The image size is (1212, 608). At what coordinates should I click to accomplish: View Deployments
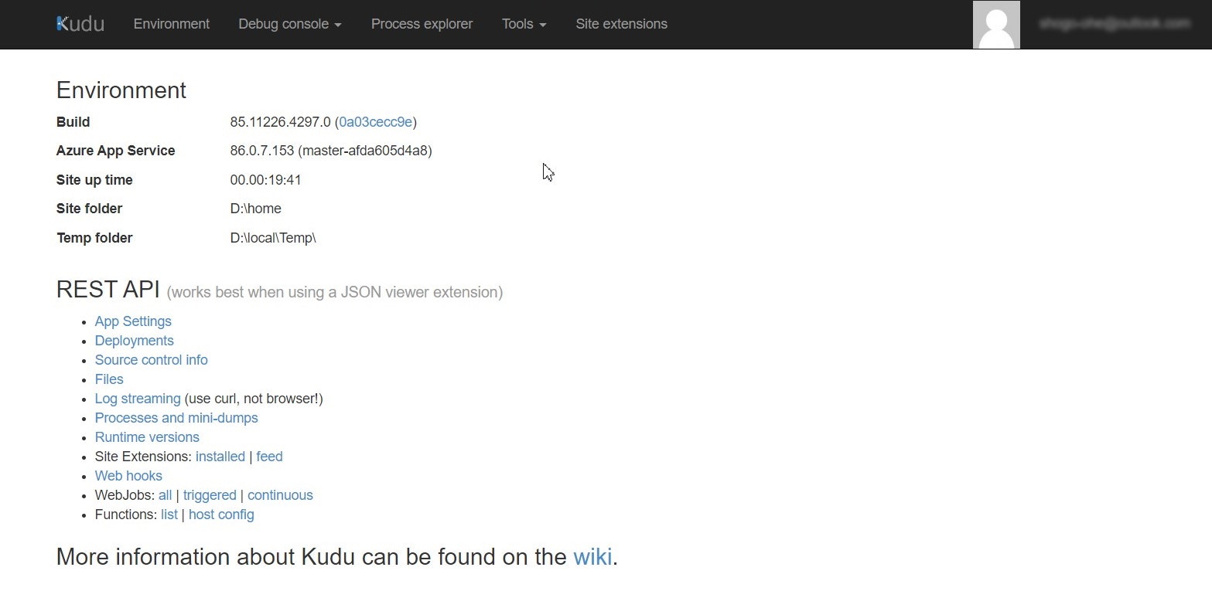[x=134, y=340]
